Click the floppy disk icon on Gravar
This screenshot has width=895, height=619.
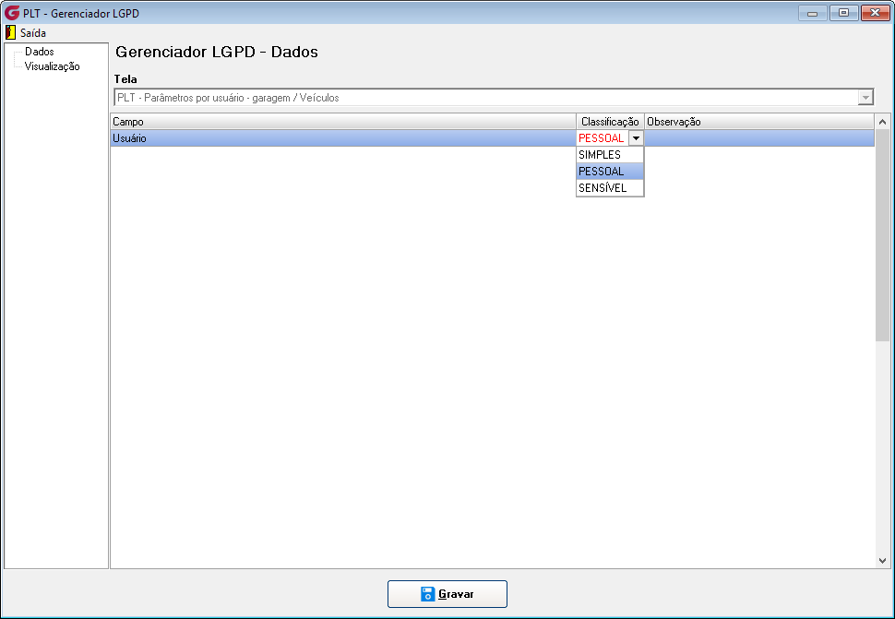pyautogui.click(x=428, y=594)
